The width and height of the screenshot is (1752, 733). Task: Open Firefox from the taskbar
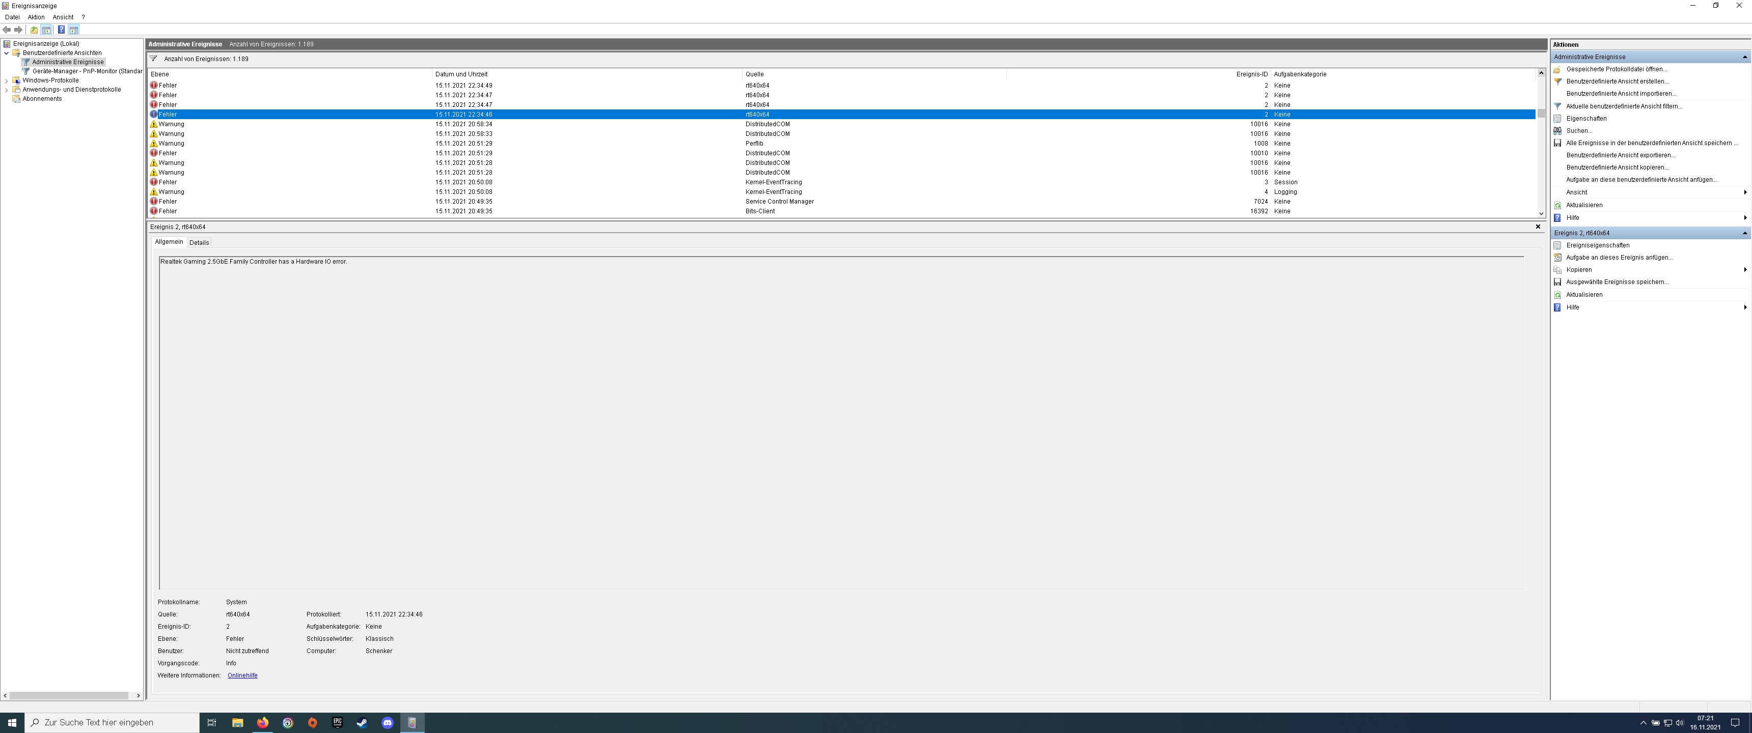(262, 722)
